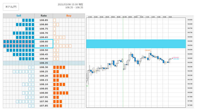Screen dimensions: 197x110
Task: Select the 107.85 rate cell
Action: (44, 106)
